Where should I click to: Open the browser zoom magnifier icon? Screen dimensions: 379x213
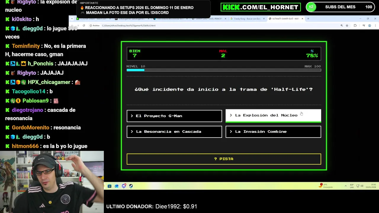click(x=342, y=25)
